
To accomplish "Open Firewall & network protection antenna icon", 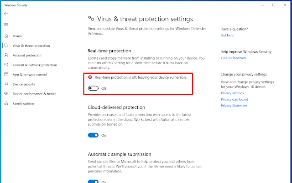I will 6,65.
